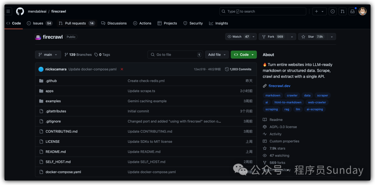Watch the firecrawl repository
The height and width of the screenshot is (185, 375).
[x=238, y=37]
